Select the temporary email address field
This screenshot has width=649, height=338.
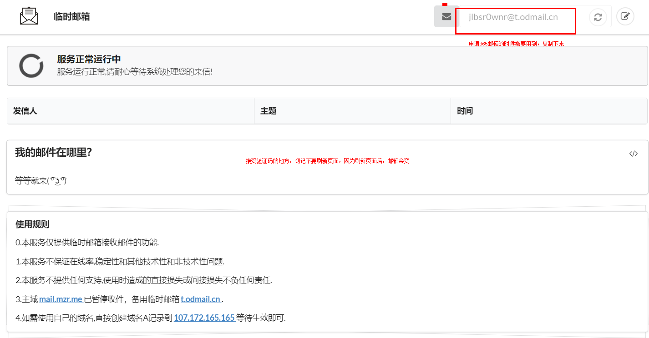point(513,17)
